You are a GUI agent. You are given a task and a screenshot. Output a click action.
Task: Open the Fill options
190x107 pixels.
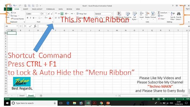[x=161, y=16]
